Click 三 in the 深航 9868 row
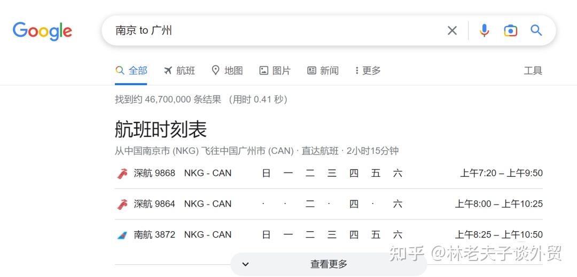Screen dimensions: 577x277 coord(332,173)
